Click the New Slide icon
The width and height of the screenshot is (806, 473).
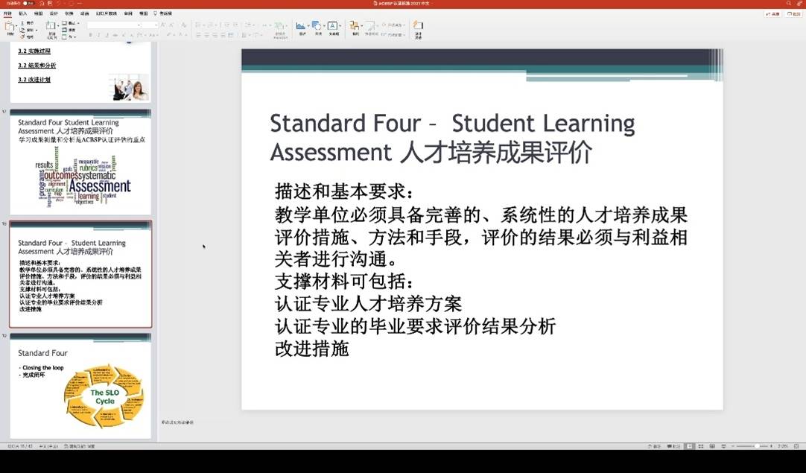[x=51, y=28]
